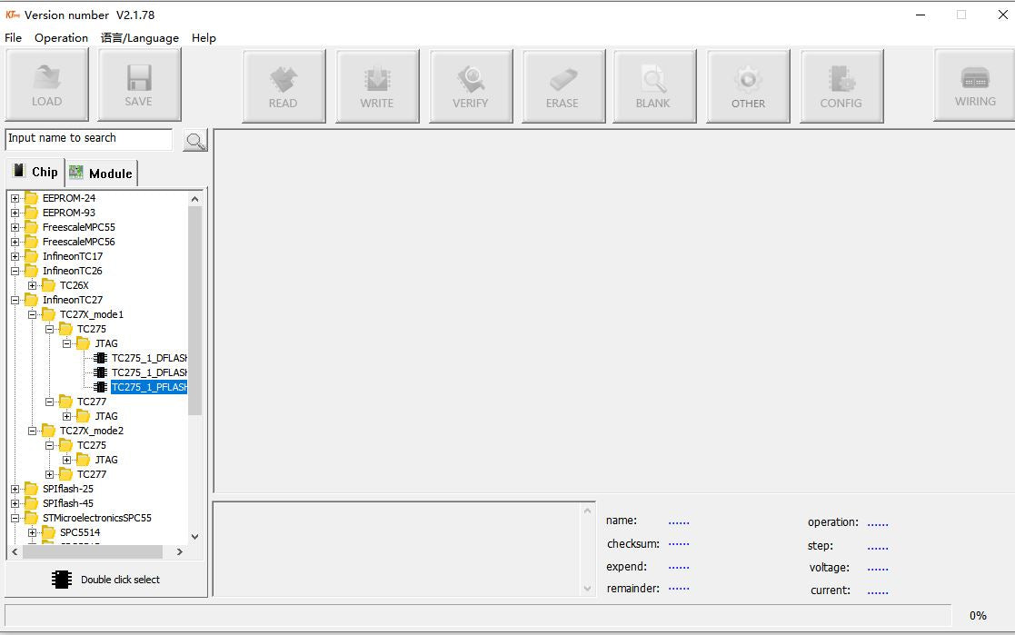Click the WIRING diagram icon

coord(972,85)
